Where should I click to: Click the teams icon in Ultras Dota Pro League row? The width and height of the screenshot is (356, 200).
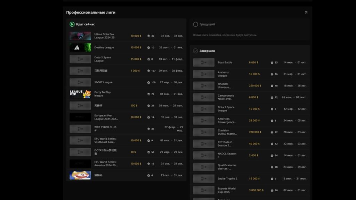point(148,36)
